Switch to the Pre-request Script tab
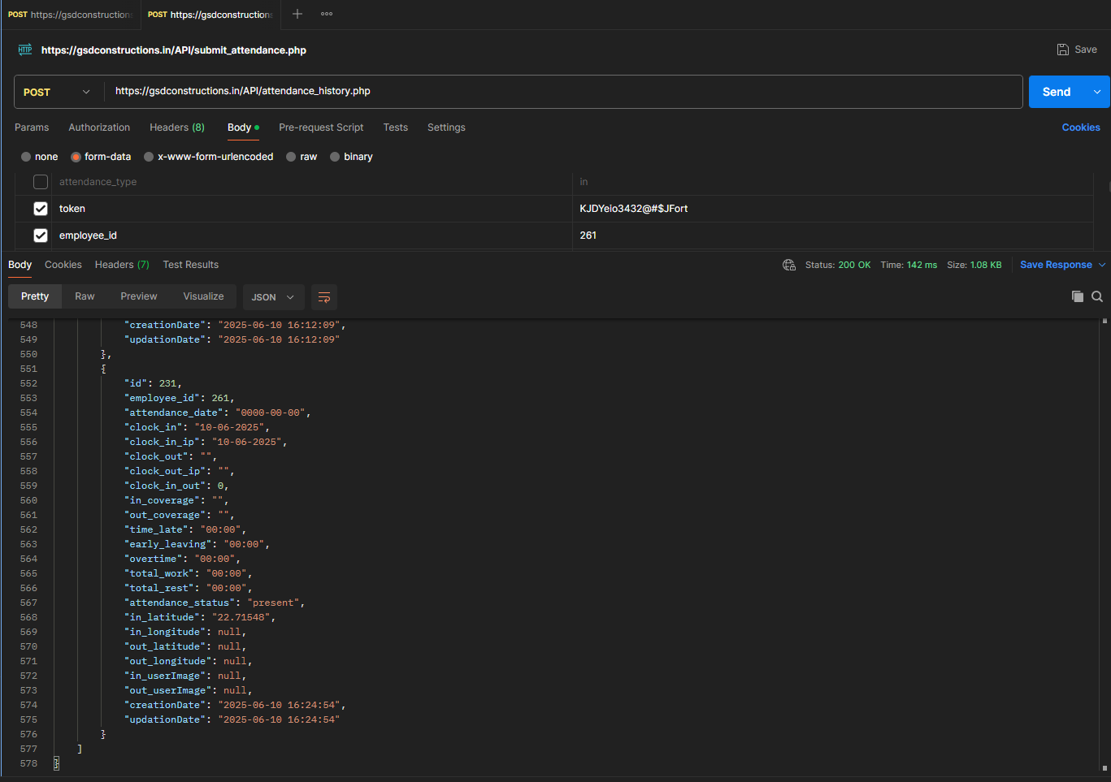Image resolution: width=1111 pixels, height=782 pixels. (x=321, y=127)
